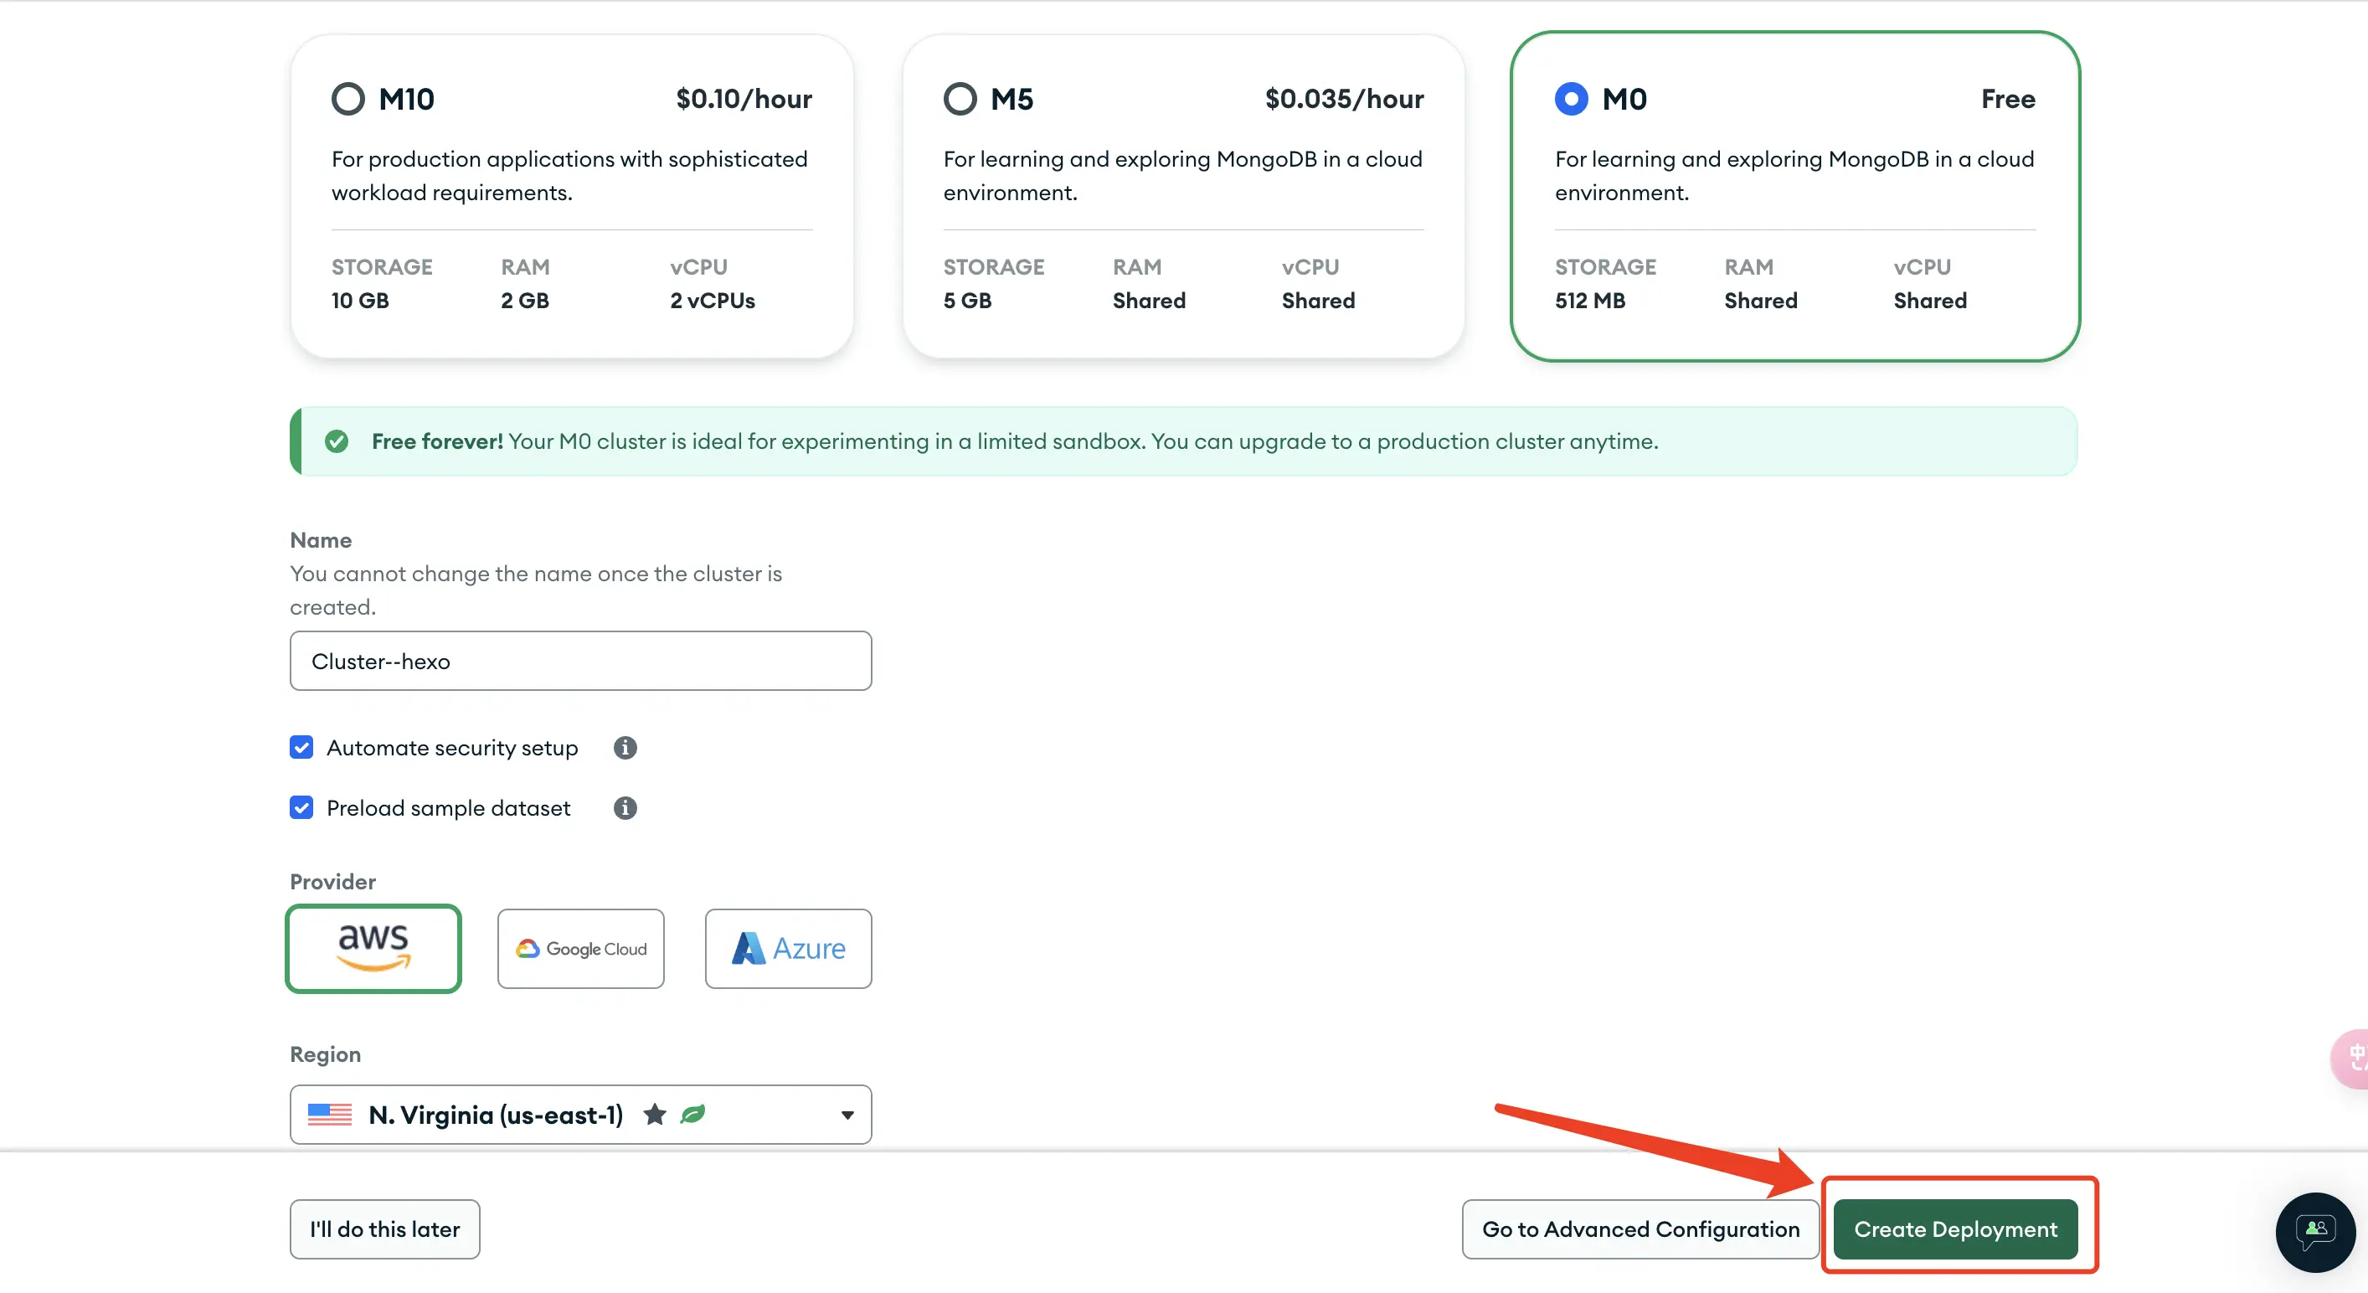2368x1293 pixels.
Task: Choose Google Cloud as the provider
Action: click(x=581, y=948)
